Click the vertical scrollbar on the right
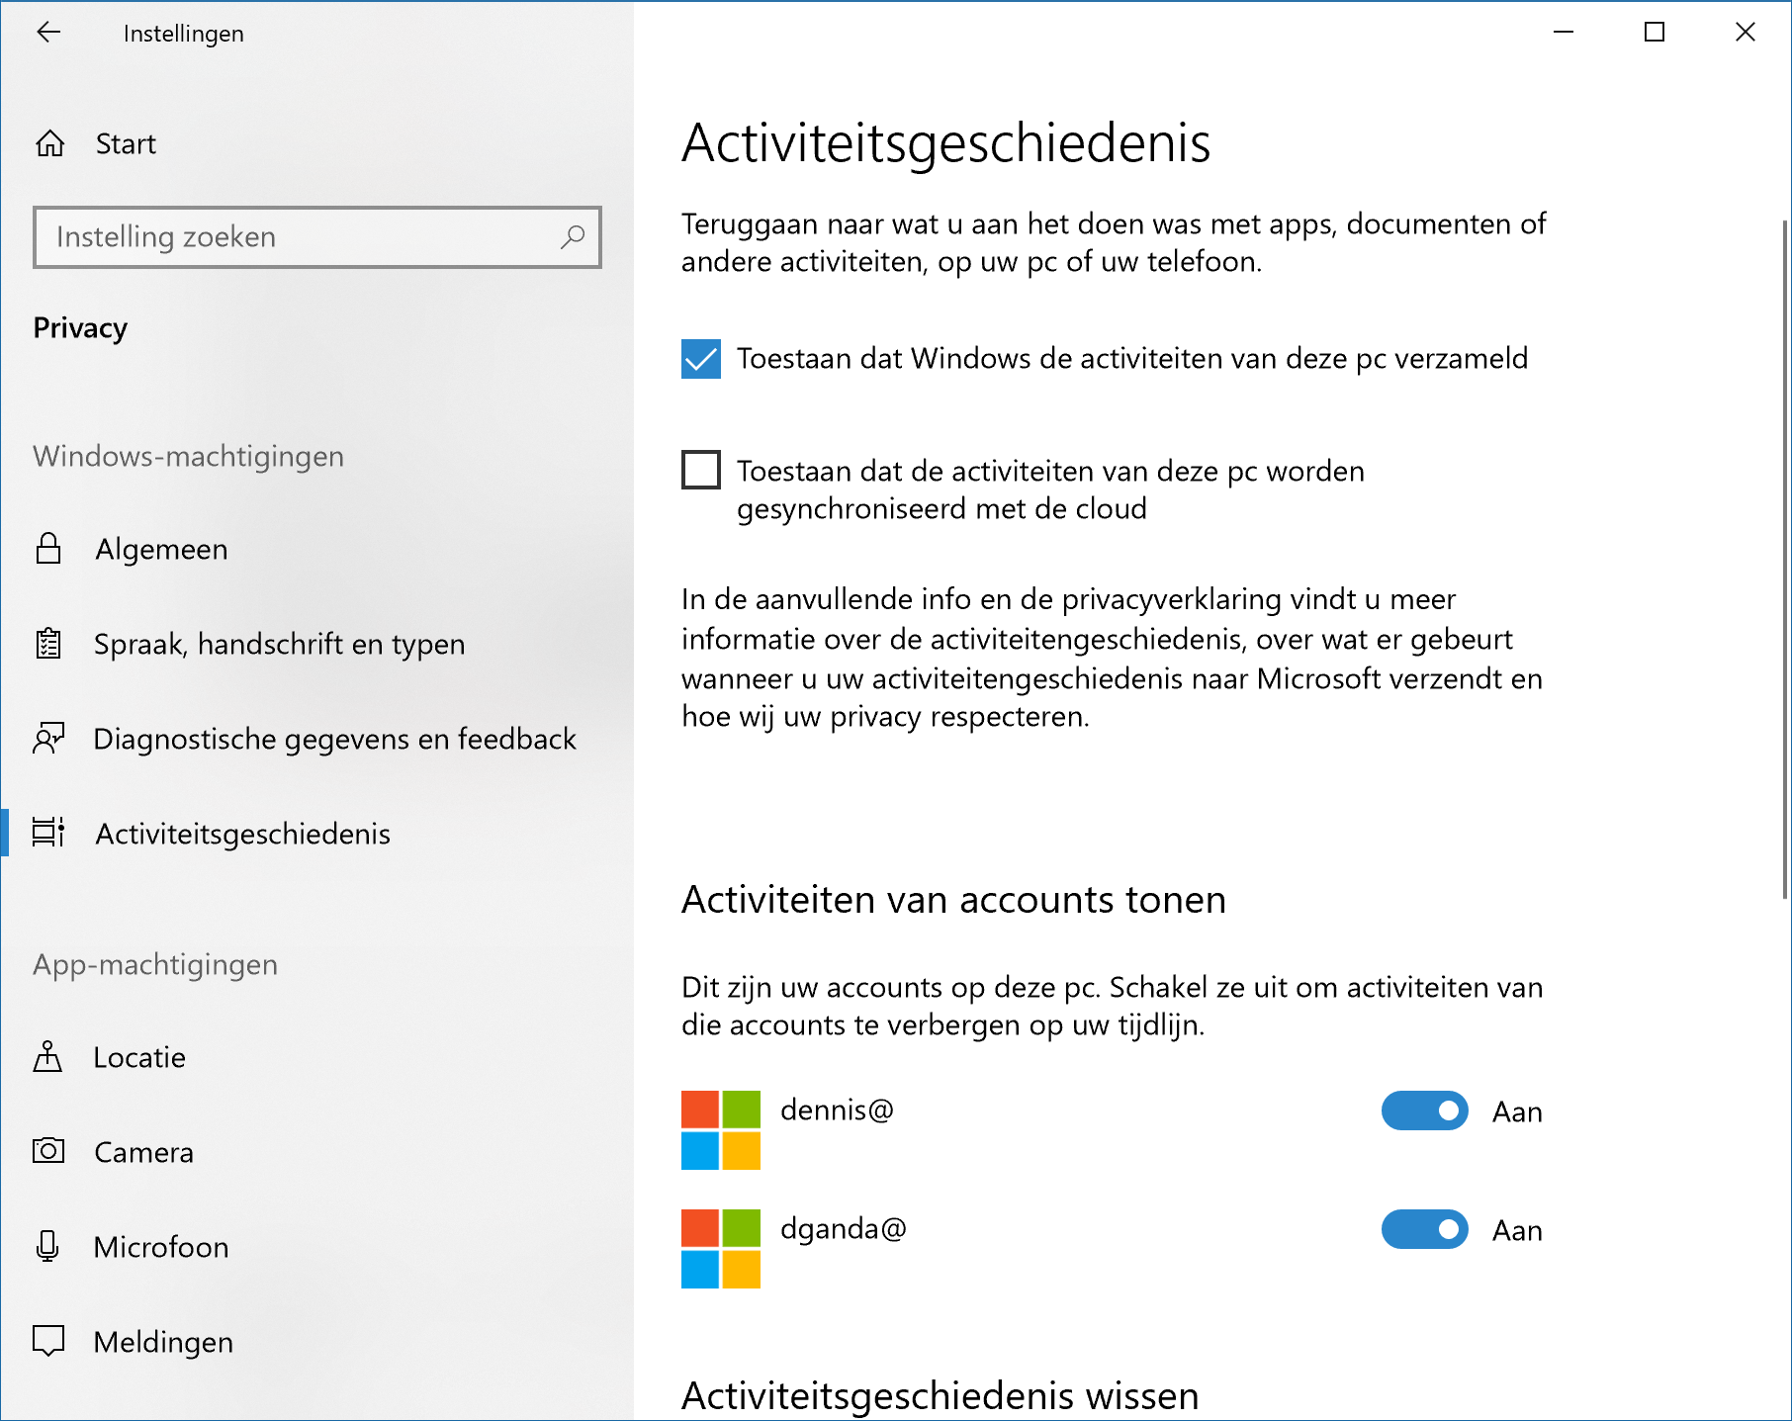Image resolution: width=1792 pixels, height=1421 pixels. [1784, 559]
